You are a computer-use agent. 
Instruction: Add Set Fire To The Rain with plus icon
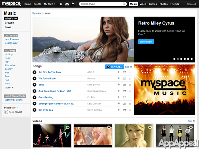pos(119,72)
